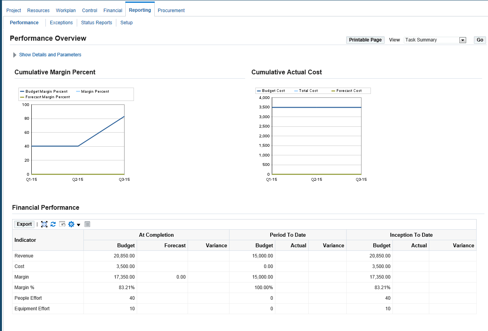488x331 pixels.
Task: Click the column manager icon
Action: [87, 224]
